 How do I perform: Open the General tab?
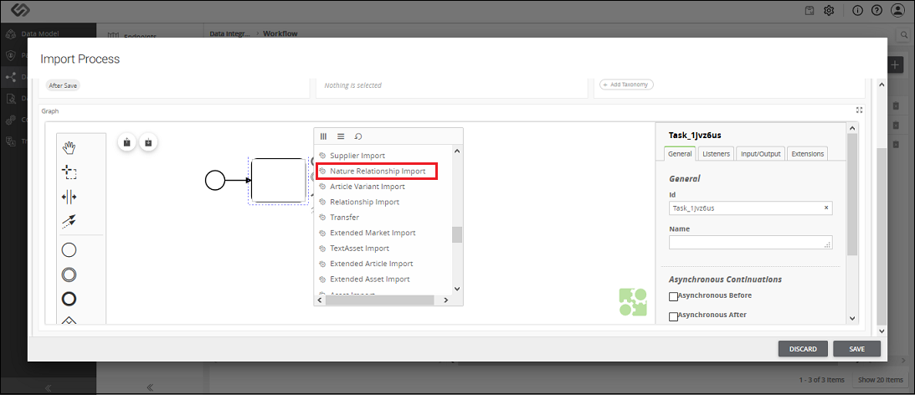coord(680,153)
